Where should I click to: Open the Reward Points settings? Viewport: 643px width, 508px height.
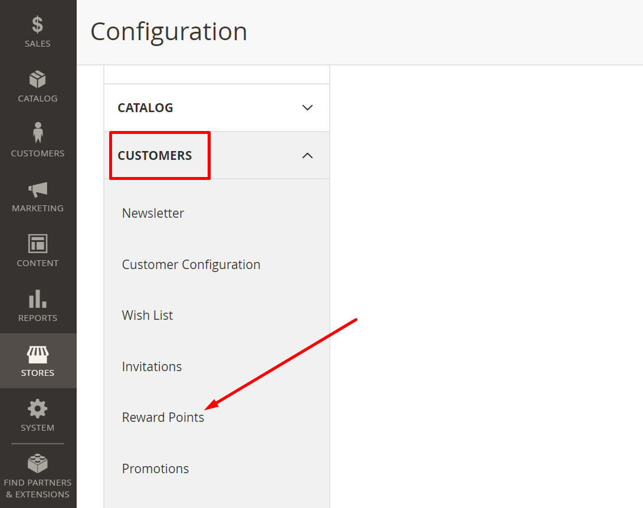tap(163, 417)
